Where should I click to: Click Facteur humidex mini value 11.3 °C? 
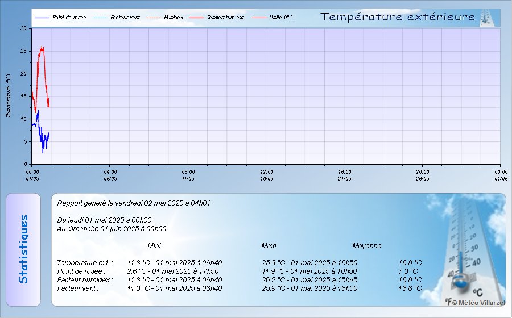(175, 279)
